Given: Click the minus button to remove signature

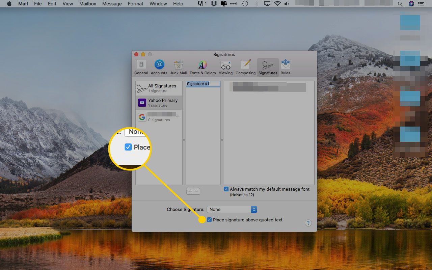Looking at the screenshot, I should [196, 191].
